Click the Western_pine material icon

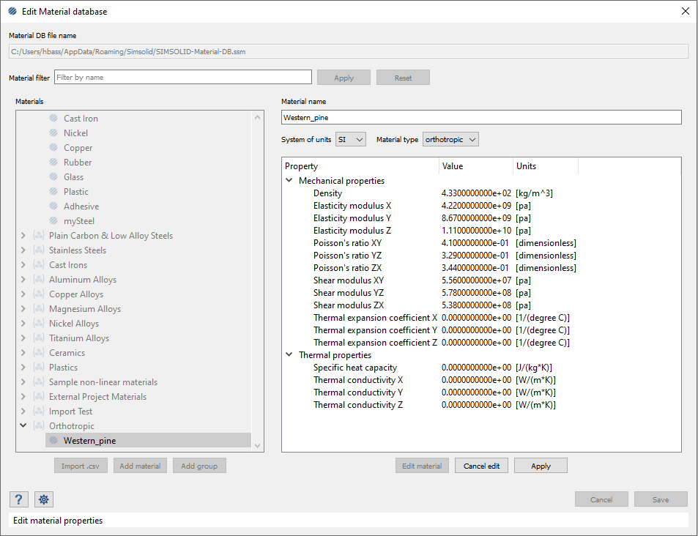point(53,441)
